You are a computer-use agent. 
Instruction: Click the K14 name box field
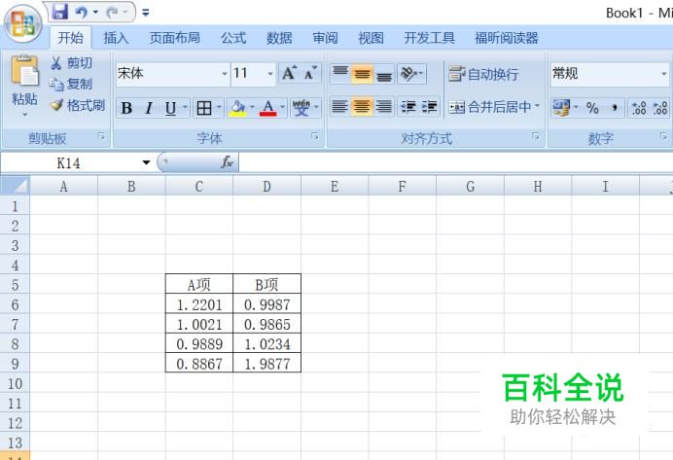pyautogui.click(x=69, y=163)
